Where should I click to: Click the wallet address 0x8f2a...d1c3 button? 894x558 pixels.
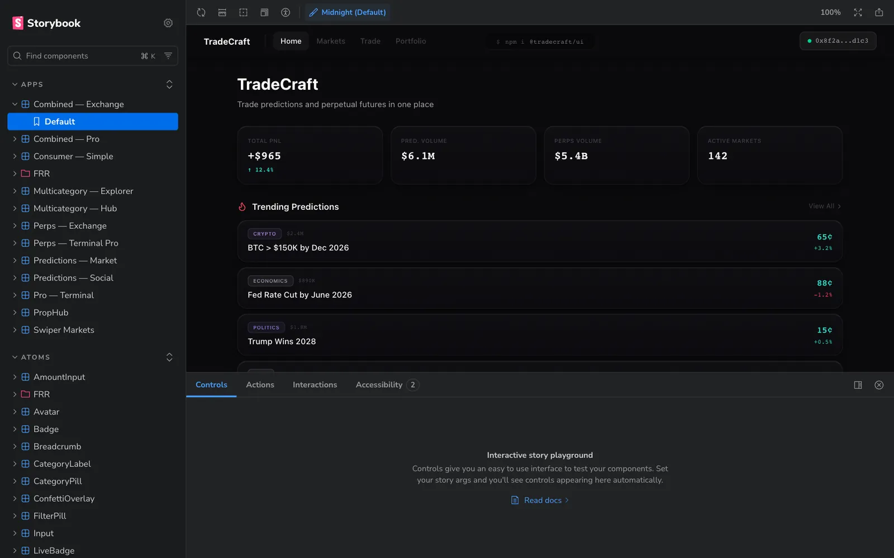coord(838,41)
